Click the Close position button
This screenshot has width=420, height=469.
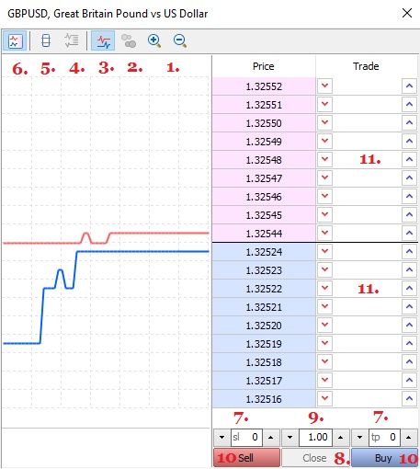[x=315, y=458]
